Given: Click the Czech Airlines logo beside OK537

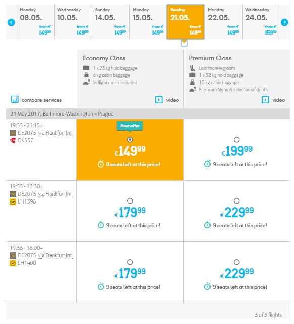Looking at the screenshot, I should (13, 141).
